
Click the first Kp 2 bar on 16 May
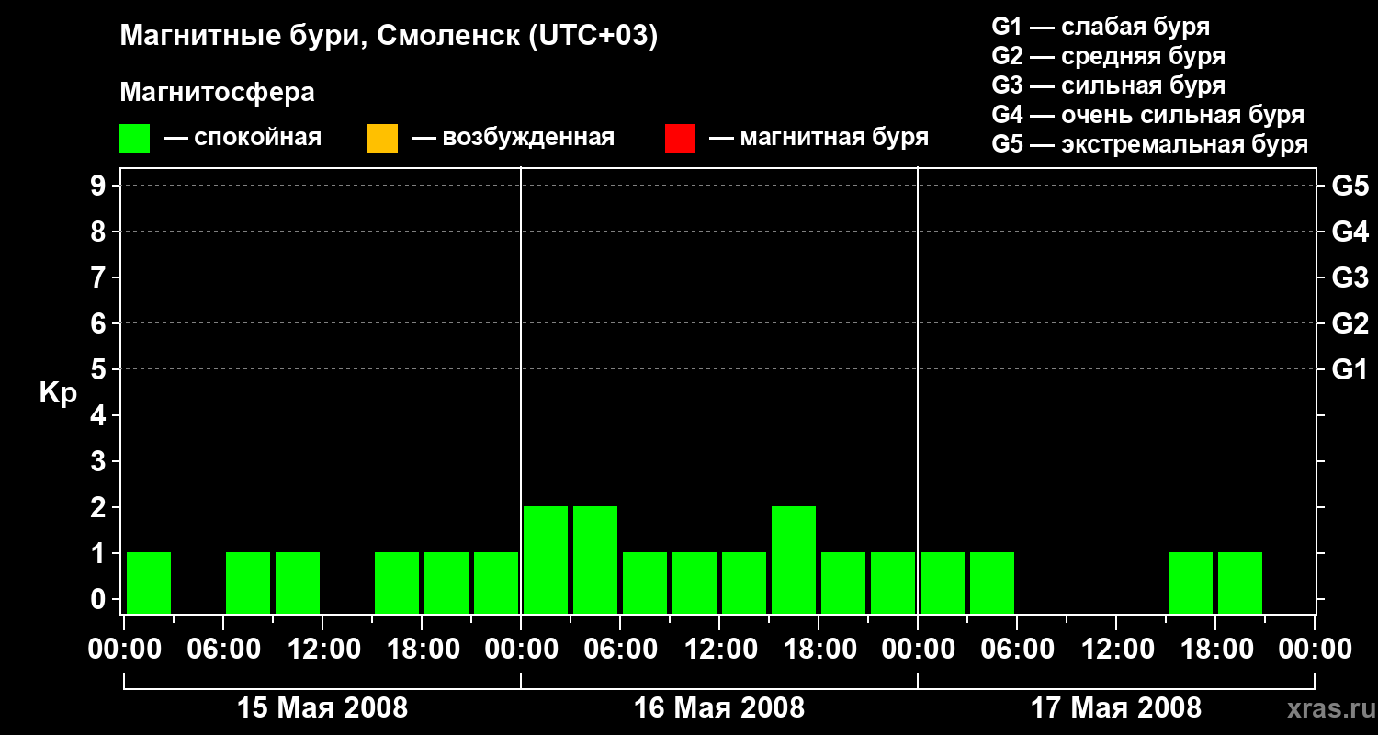coord(546,560)
